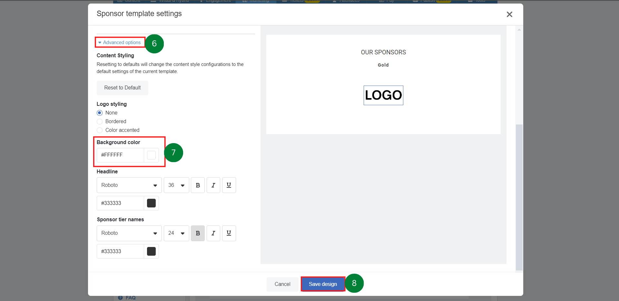Underline the Sponsor tier names

(229, 233)
